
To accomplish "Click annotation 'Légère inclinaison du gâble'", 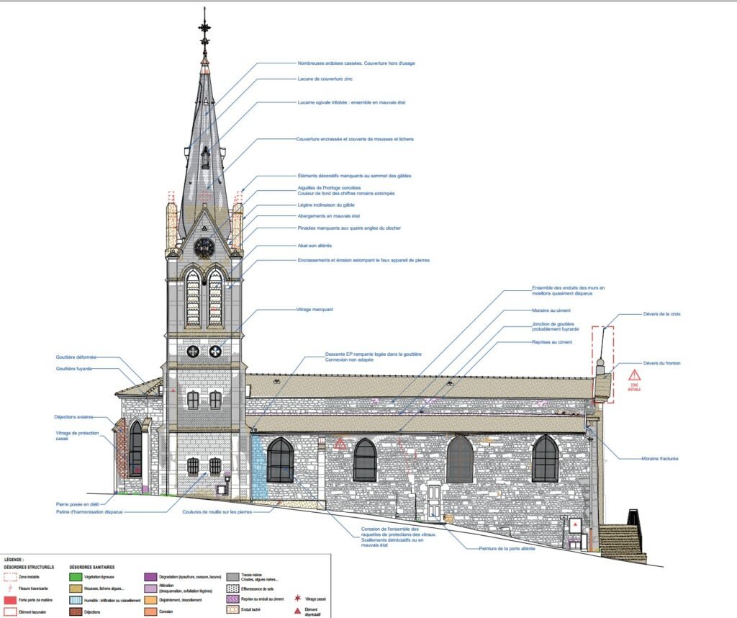I will [x=326, y=205].
